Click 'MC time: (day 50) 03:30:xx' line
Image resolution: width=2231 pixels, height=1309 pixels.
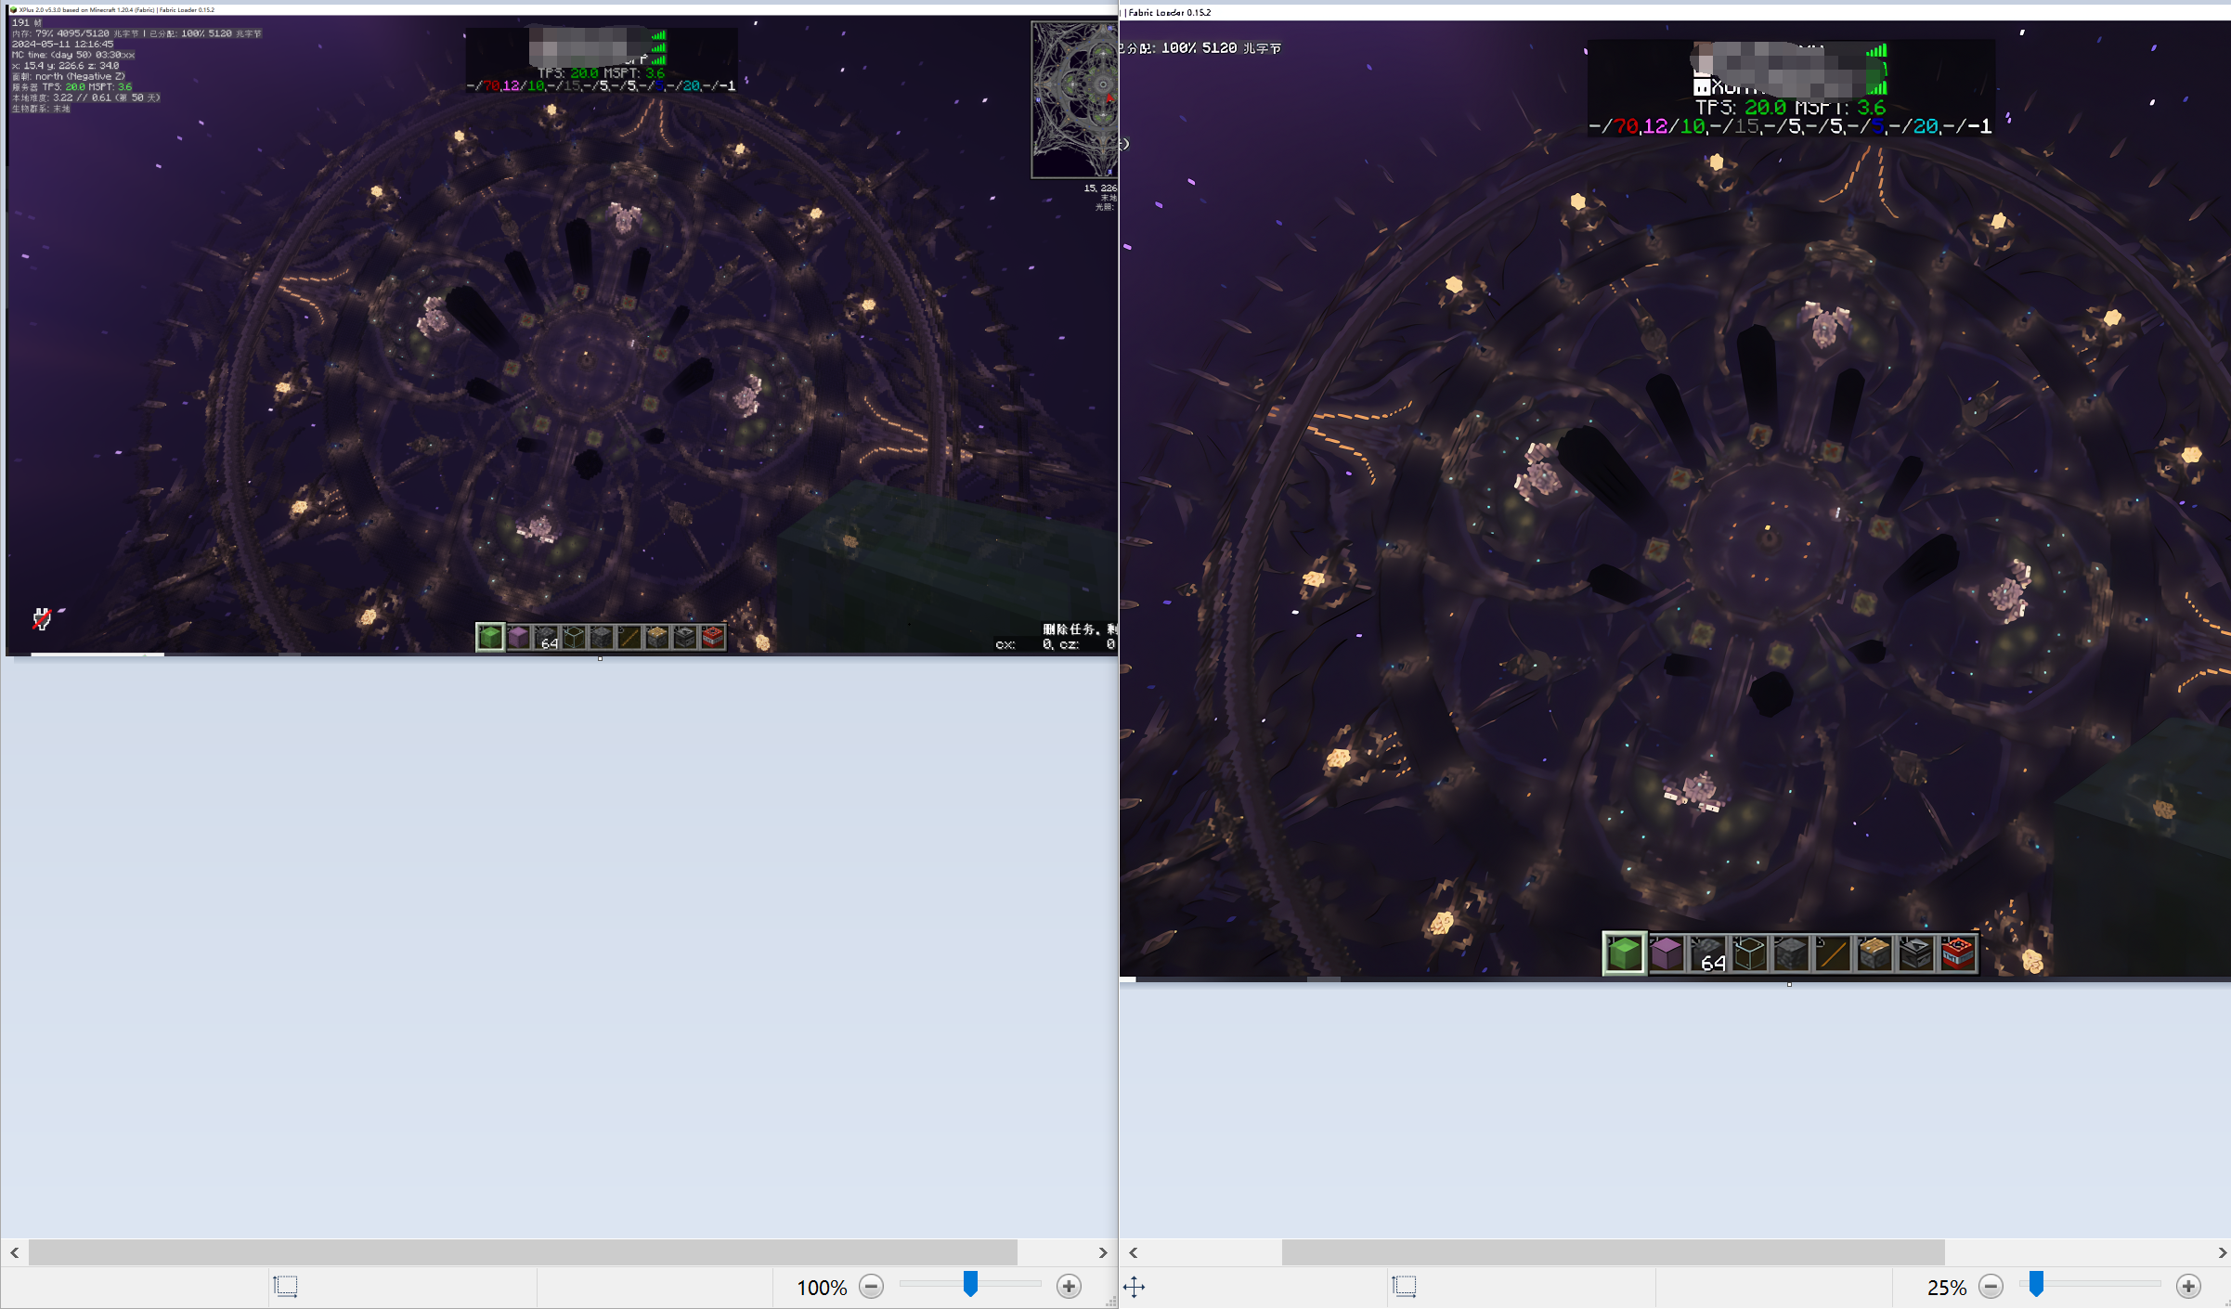point(73,55)
